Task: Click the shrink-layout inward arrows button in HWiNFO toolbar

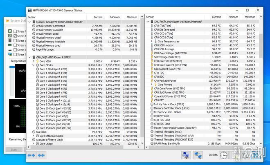Action: 41,155
